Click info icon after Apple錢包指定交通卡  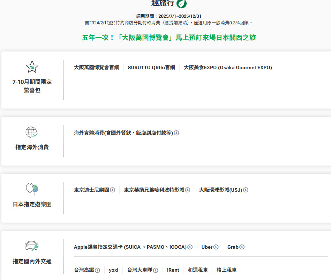pyautogui.click(x=190, y=247)
